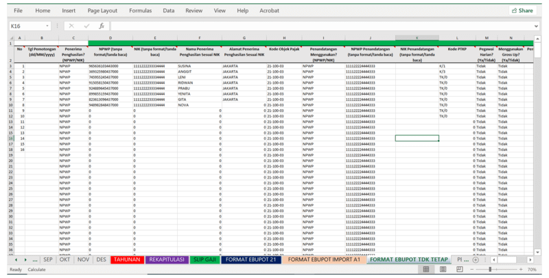The width and height of the screenshot is (549, 278).
Task: Switch to Normal view icon in status bar
Action: (x=426, y=269)
